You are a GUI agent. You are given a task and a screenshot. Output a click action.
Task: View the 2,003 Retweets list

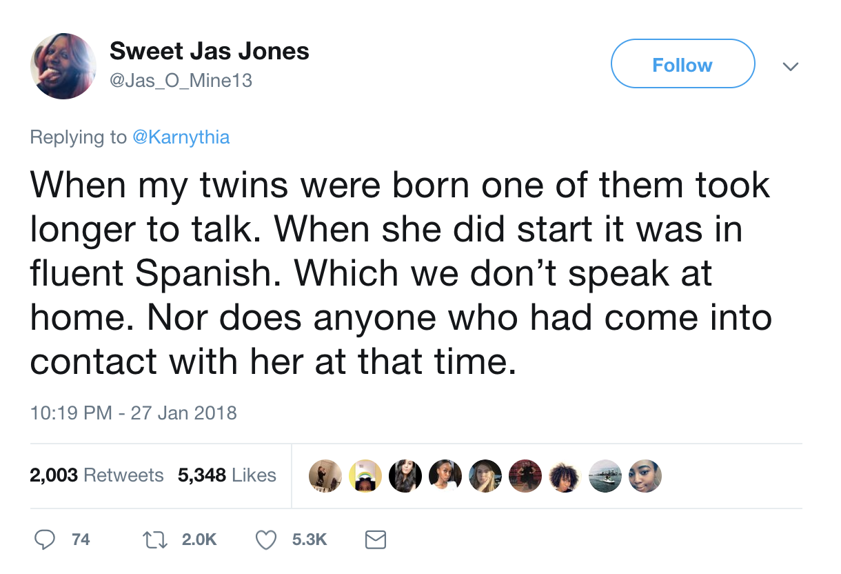click(x=97, y=475)
